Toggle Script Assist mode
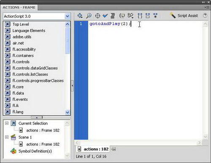 pos(184,16)
